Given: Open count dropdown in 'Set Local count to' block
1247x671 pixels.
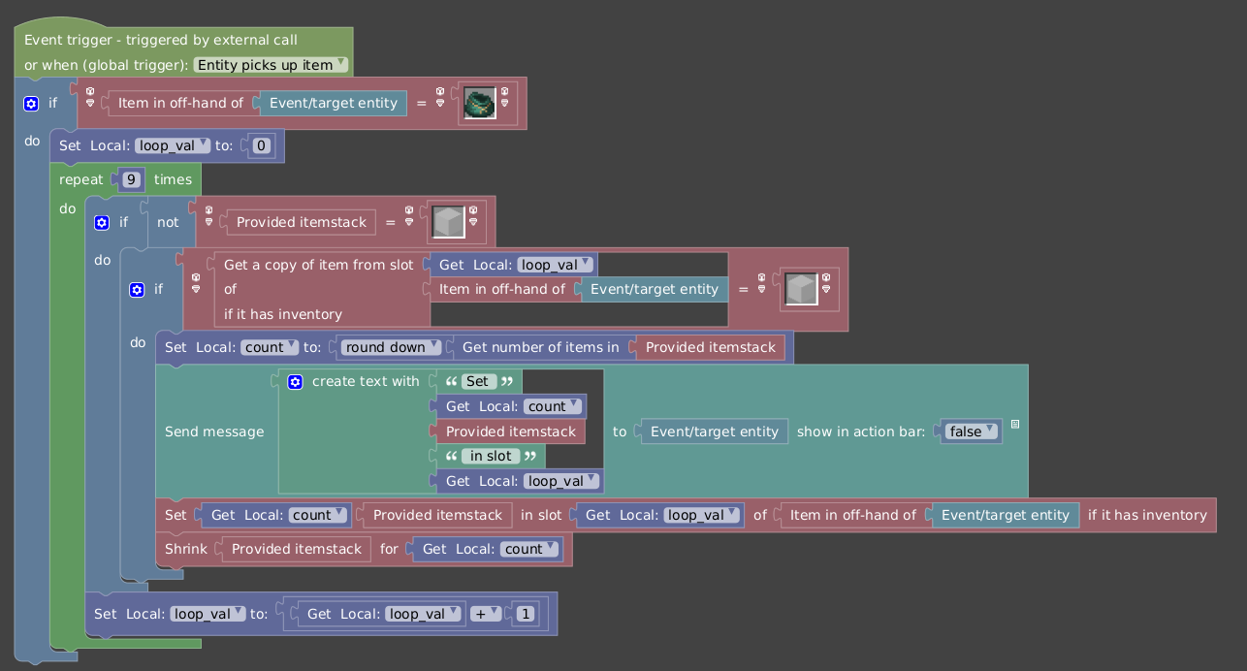Looking at the screenshot, I should click(x=270, y=347).
